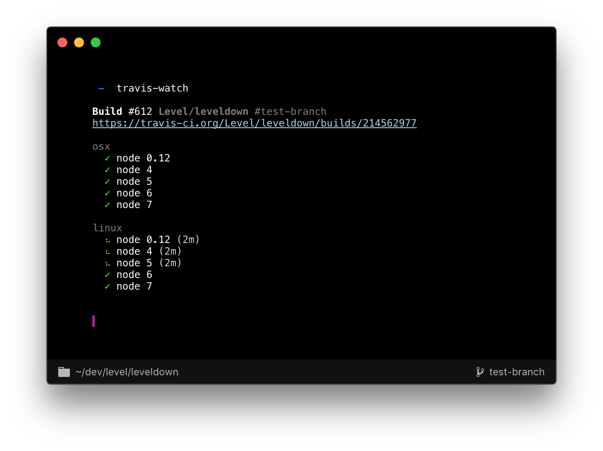Click the green checkmark for linux node 7
Image resolution: width=603 pixels, height=451 pixels.
(107, 287)
